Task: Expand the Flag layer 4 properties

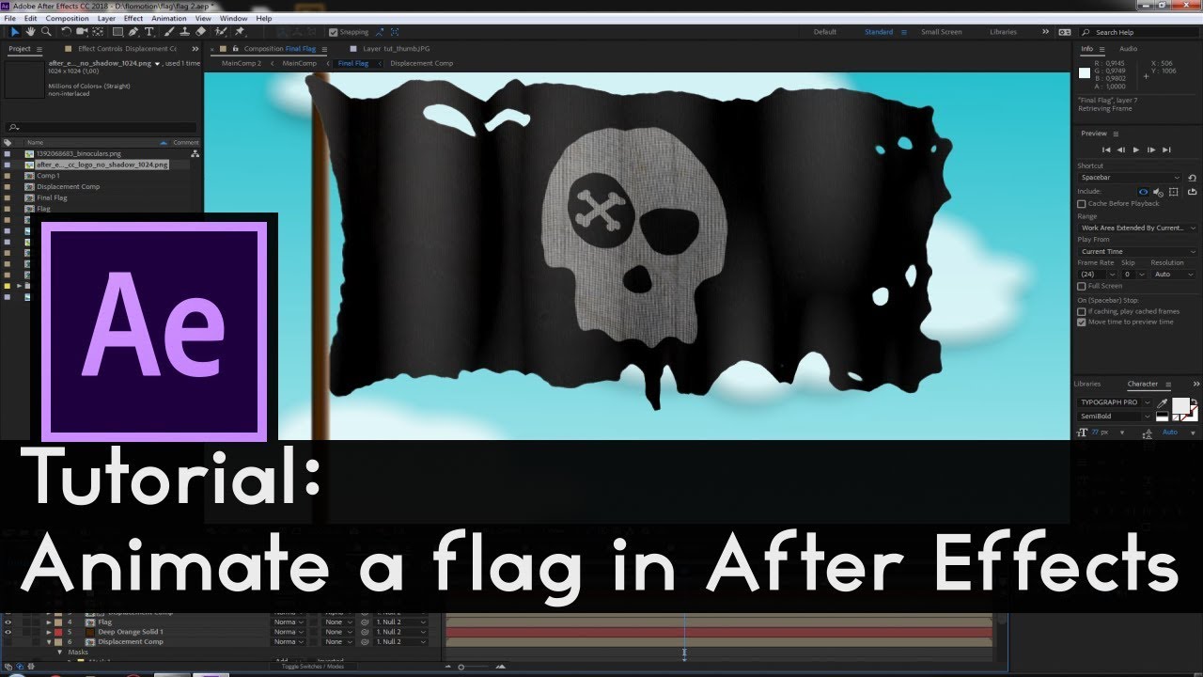Action: [x=49, y=622]
